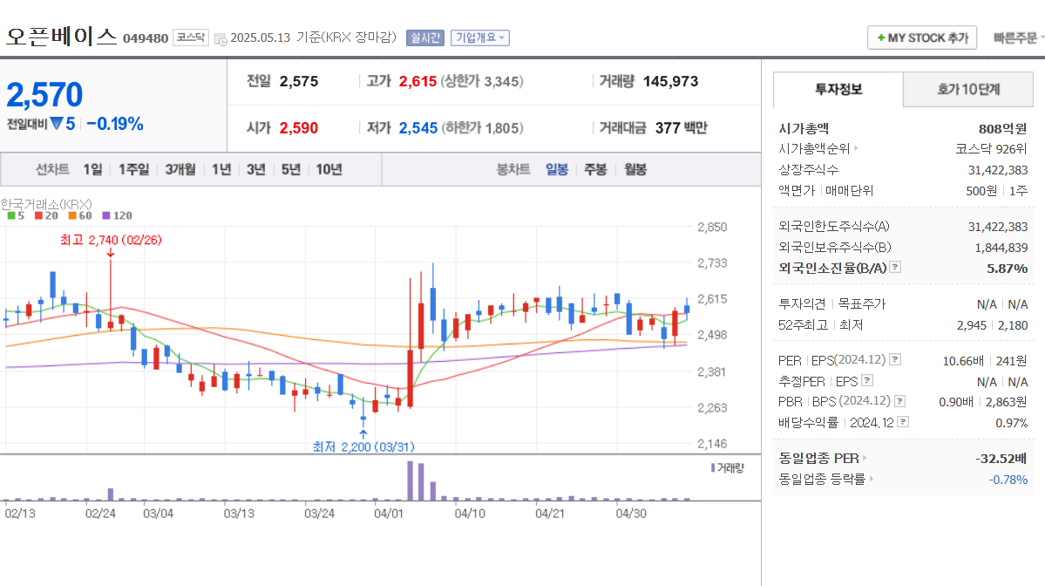Click the purple 120-day moving average legend square
Viewport: 1045px width, 586px height.
106,215
